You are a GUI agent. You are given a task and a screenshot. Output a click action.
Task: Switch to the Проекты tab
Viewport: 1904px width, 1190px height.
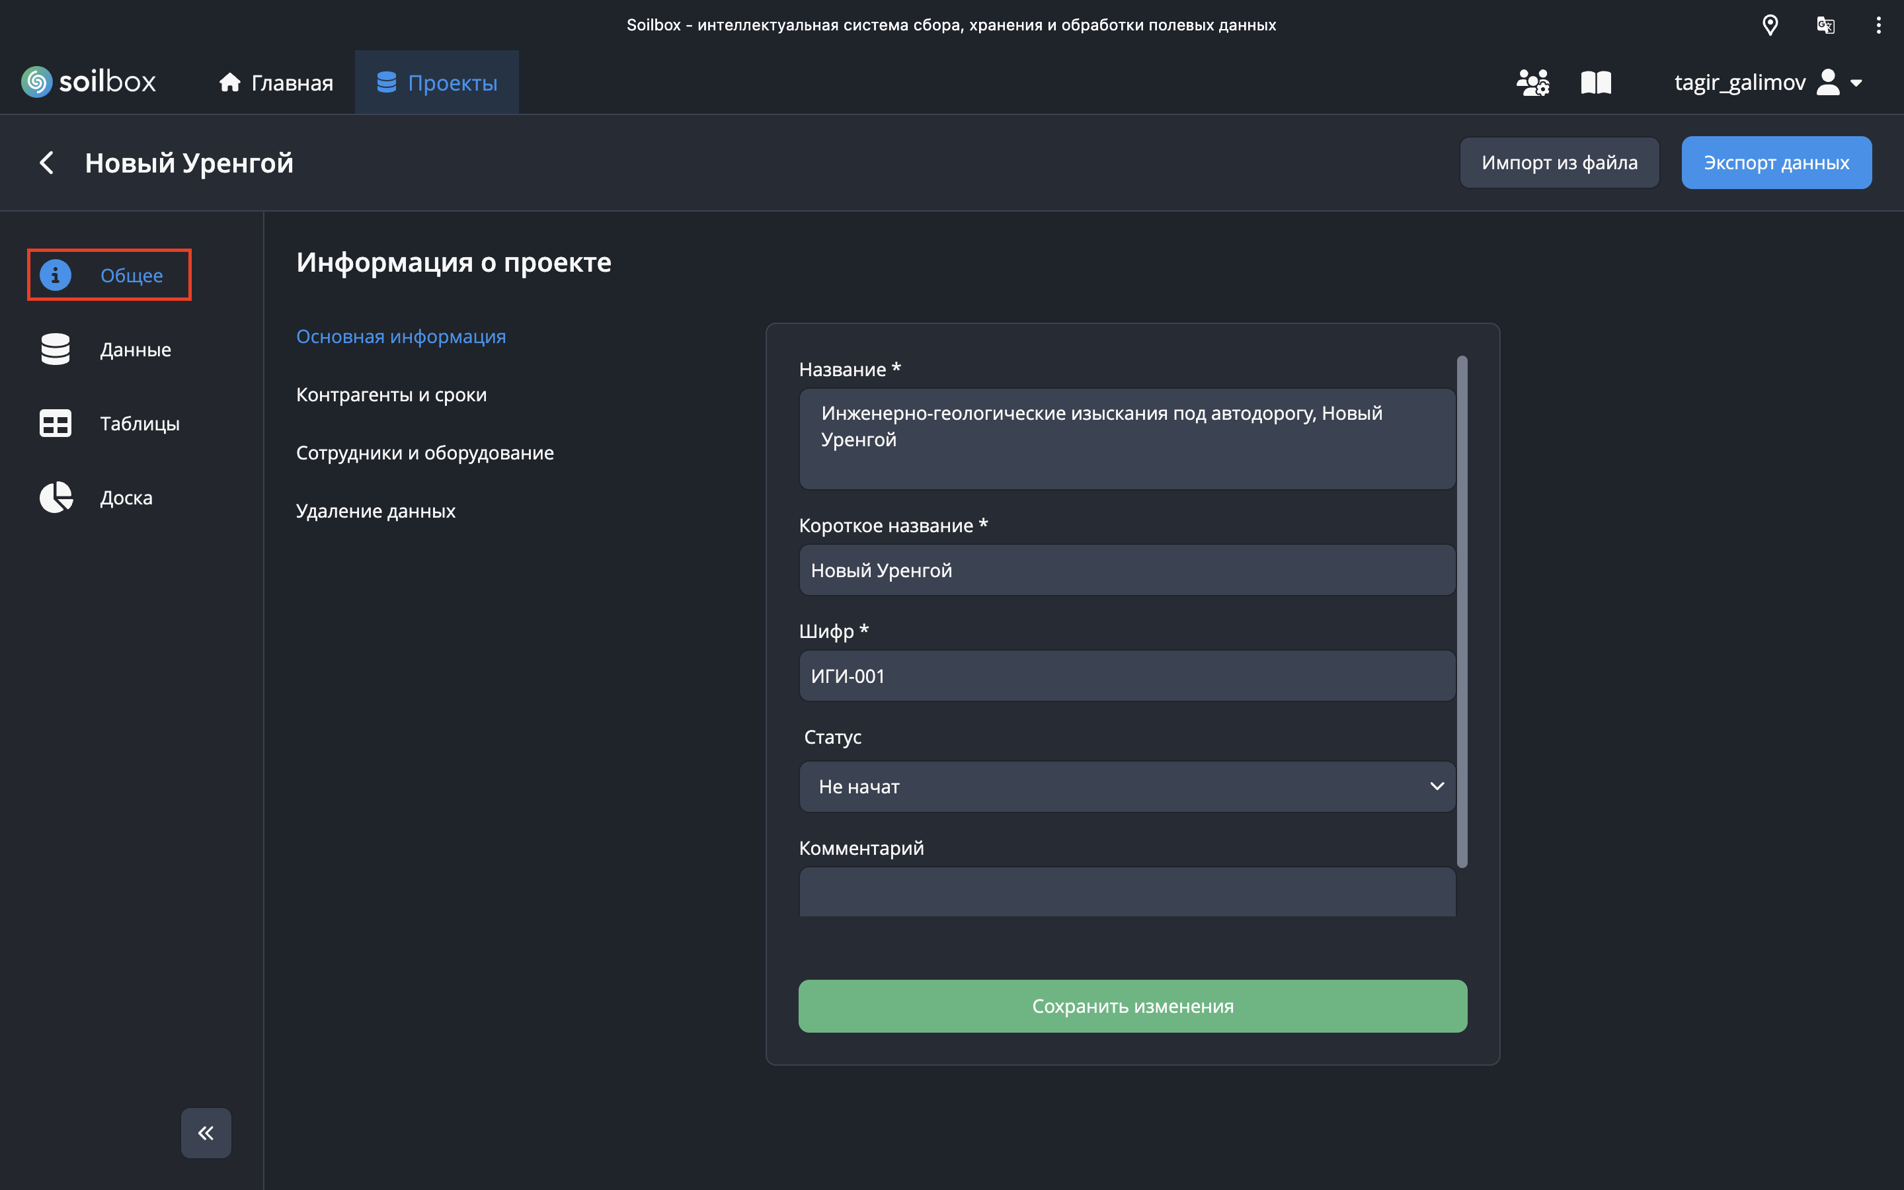[436, 82]
